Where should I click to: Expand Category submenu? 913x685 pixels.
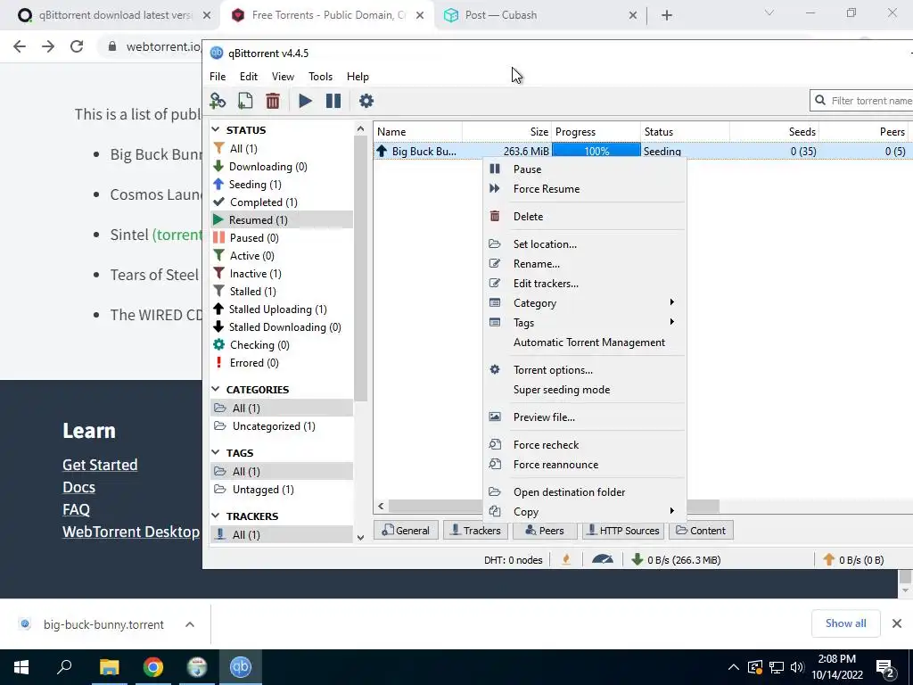coord(584,303)
